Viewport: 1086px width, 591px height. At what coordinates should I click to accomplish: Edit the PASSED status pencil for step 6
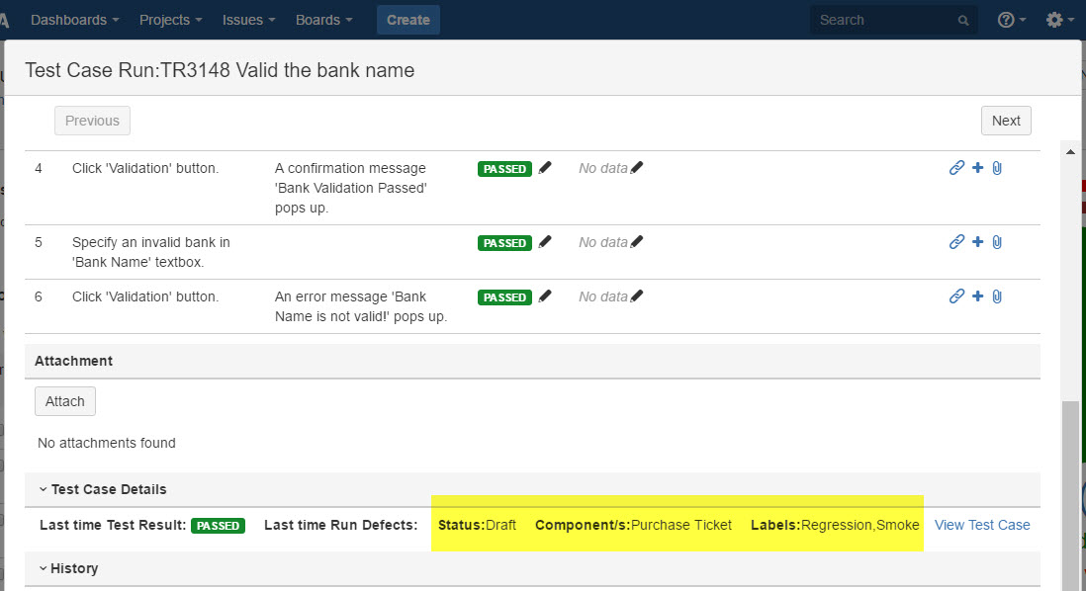[545, 296]
